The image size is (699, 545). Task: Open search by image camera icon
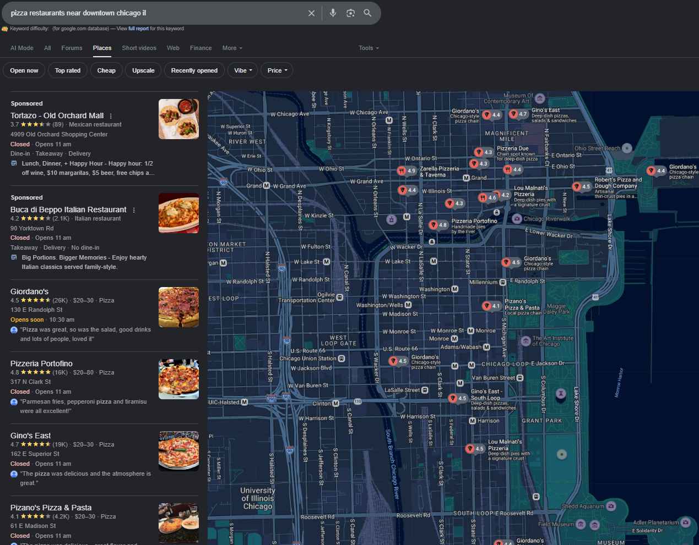point(350,13)
